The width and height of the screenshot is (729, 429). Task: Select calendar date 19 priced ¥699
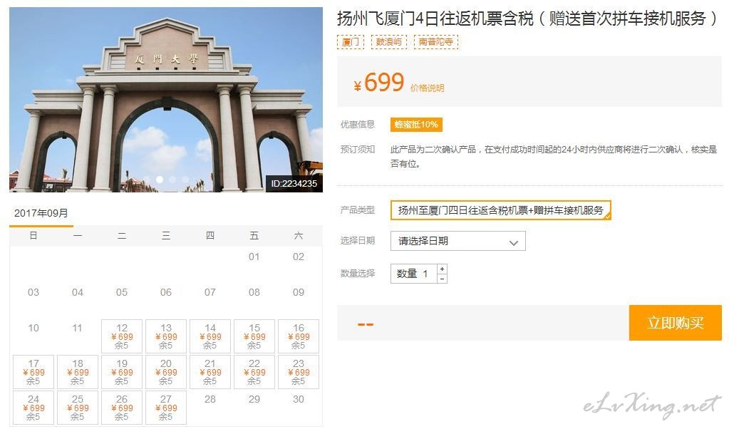coord(122,372)
